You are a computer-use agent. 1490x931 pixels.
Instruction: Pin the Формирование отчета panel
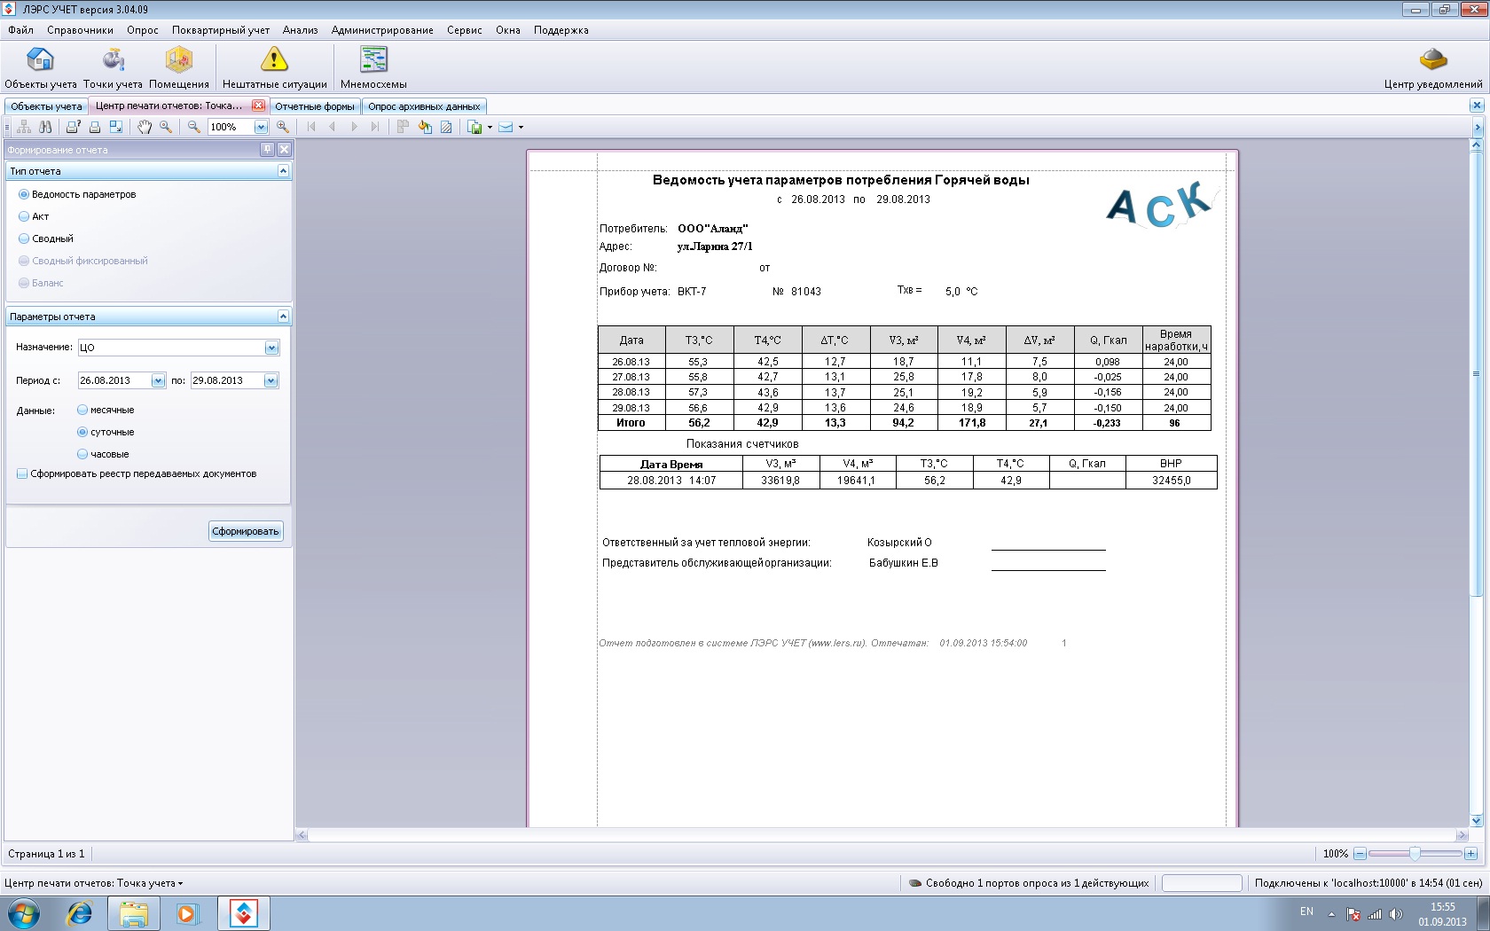(267, 150)
